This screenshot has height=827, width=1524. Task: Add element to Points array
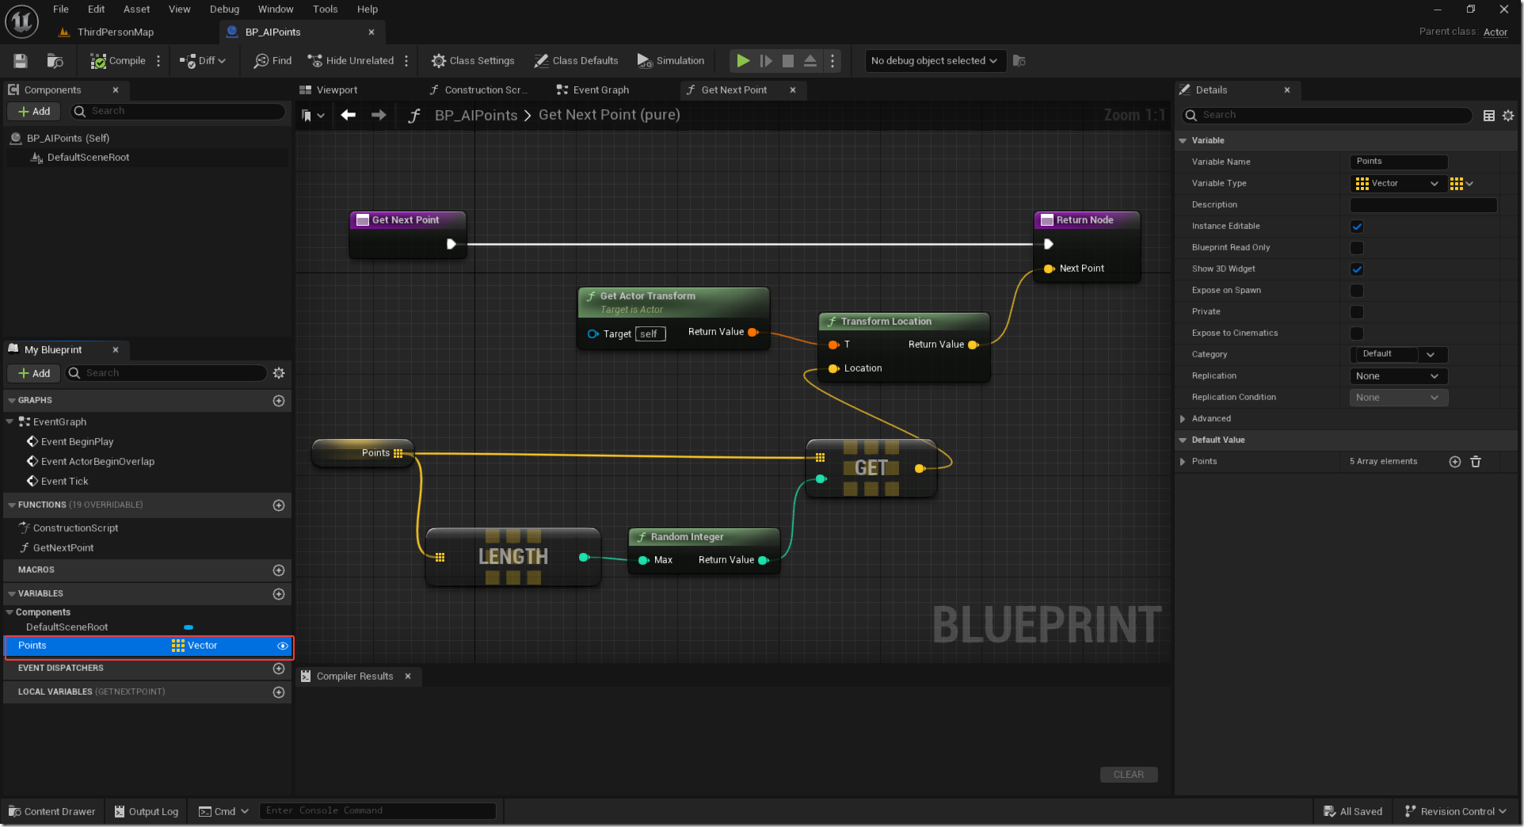coord(1455,462)
